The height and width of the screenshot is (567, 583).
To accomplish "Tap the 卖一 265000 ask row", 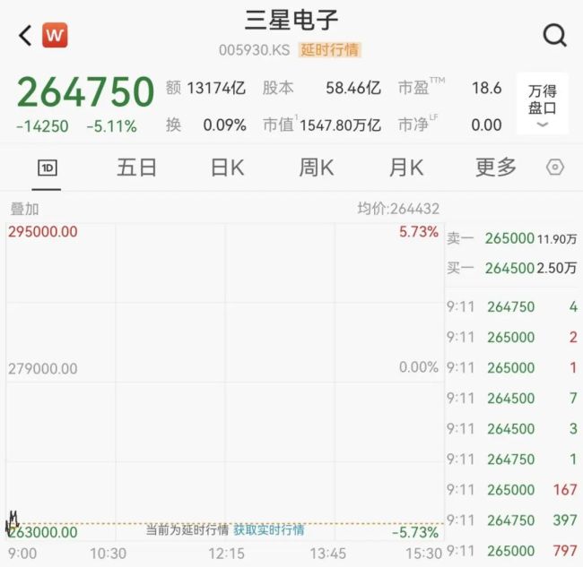I will click(511, 238).
